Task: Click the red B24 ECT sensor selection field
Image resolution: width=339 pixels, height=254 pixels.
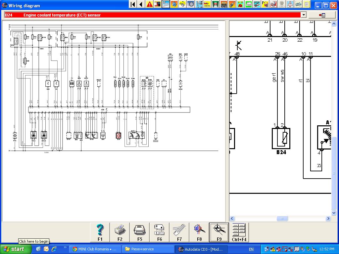Action: coord(152,15)
